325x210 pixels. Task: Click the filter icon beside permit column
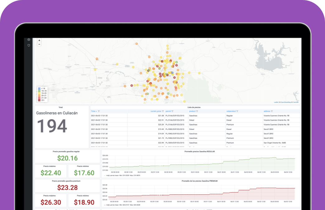point(172,111)
